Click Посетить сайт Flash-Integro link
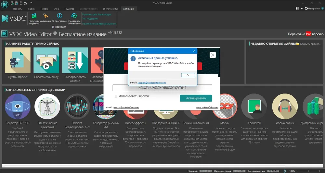The width and height of the screenshot is (325, 173). pos(97,15)
